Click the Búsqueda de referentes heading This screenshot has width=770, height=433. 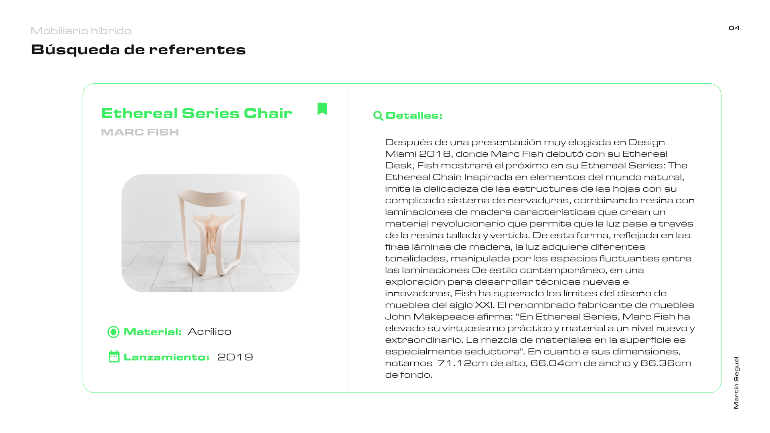click(138, 50)
